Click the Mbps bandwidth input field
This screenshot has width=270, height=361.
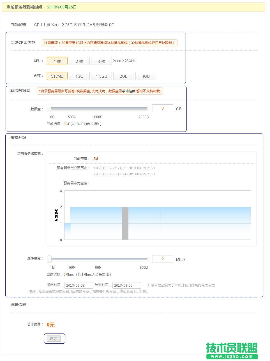[163, 259]
